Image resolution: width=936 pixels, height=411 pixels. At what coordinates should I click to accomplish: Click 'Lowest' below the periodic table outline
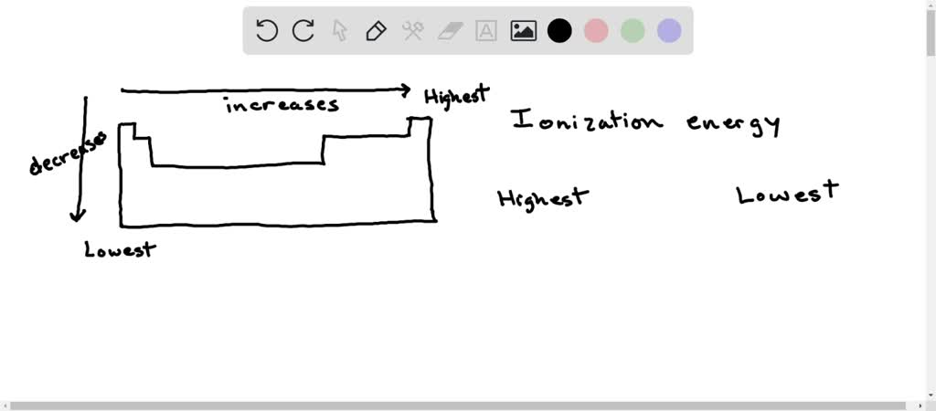(x=120, y=249)
